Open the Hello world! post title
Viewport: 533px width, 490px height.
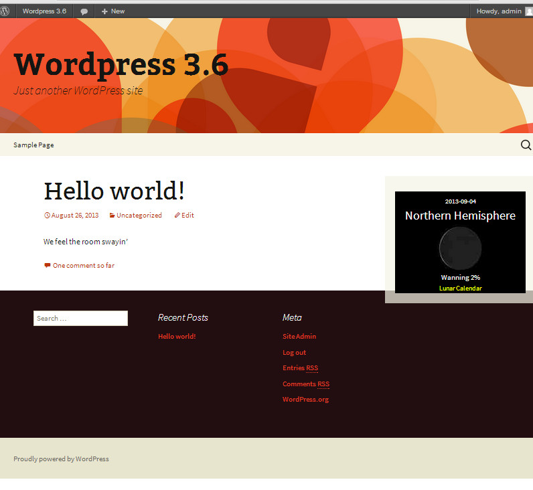(115, 191)
